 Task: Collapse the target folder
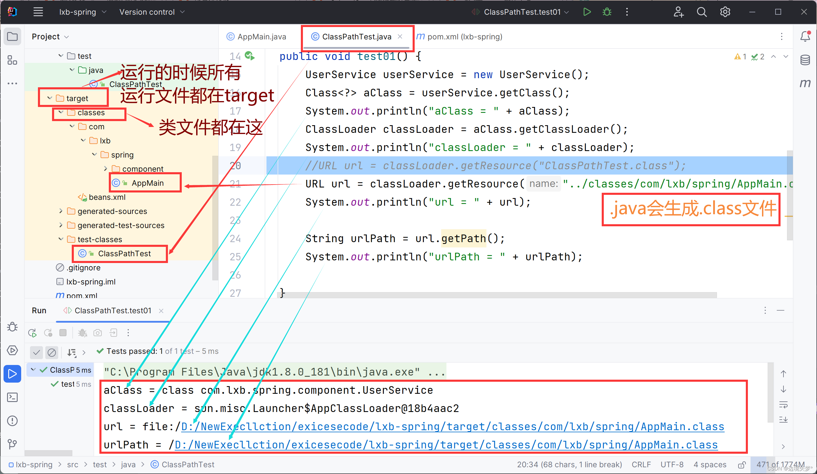(x=50, y=98)
